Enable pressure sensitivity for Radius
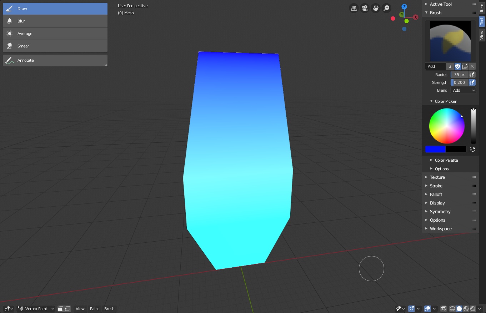Screen dimensions: 486x313 click(472, 74)
